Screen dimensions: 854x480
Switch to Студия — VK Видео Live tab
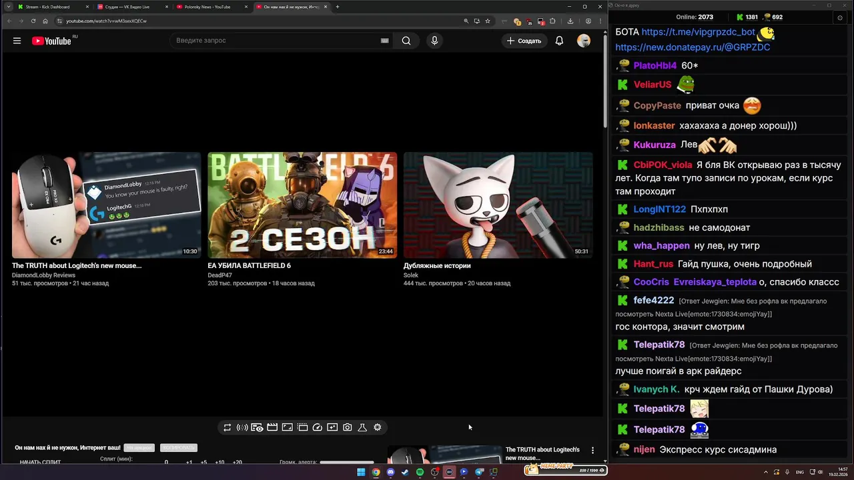[131, 7]
